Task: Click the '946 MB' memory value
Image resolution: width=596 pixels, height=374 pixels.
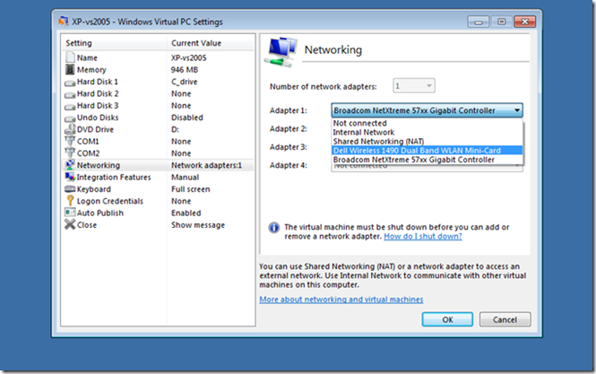Action: click(x=185, y=70)
